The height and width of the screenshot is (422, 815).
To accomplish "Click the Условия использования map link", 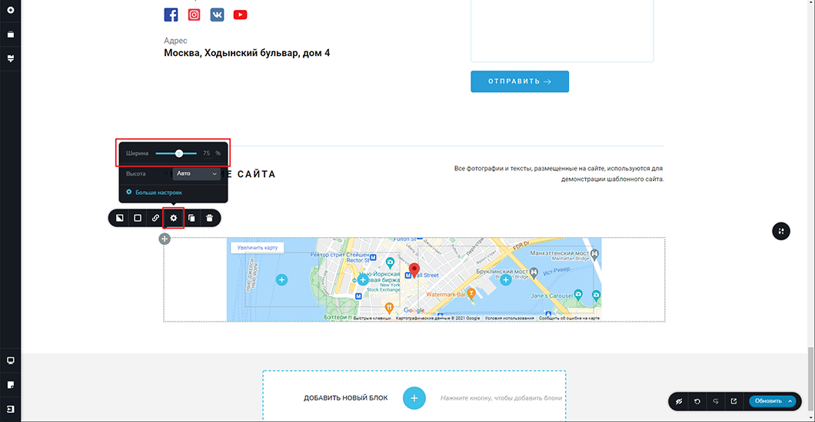I will [509, 318].
